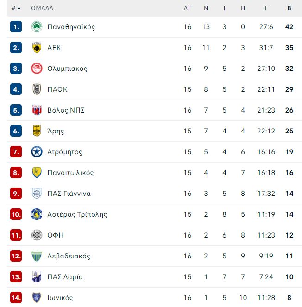
Task: Open the ΠΑΣ Γιάννινα team link
Action: [69, 194]
